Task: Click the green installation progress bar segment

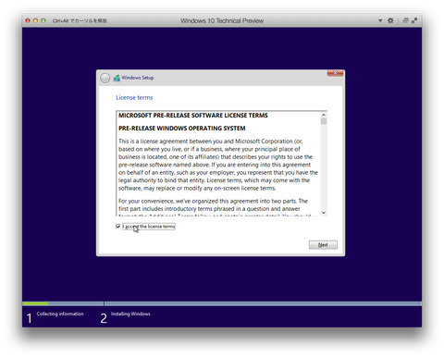Action: (x=35, y=303)
